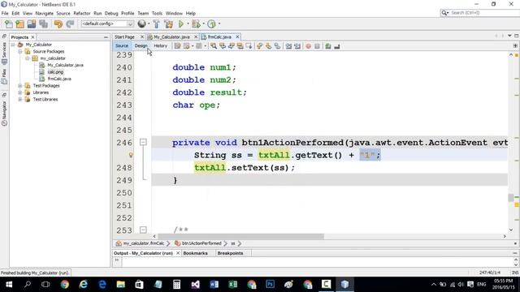The height and width of the screenshot is (292, 520).
Task: Open the Window menu
Action: [174, 13]
